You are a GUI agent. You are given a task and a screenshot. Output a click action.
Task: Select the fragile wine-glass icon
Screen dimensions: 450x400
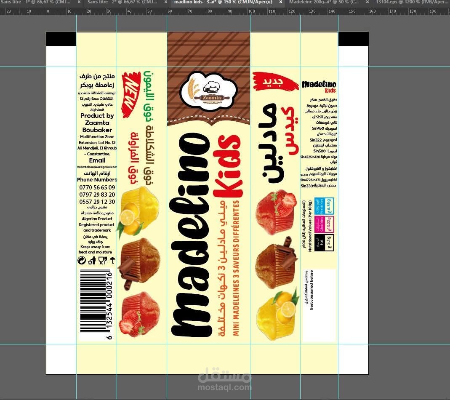coord(102,261)
